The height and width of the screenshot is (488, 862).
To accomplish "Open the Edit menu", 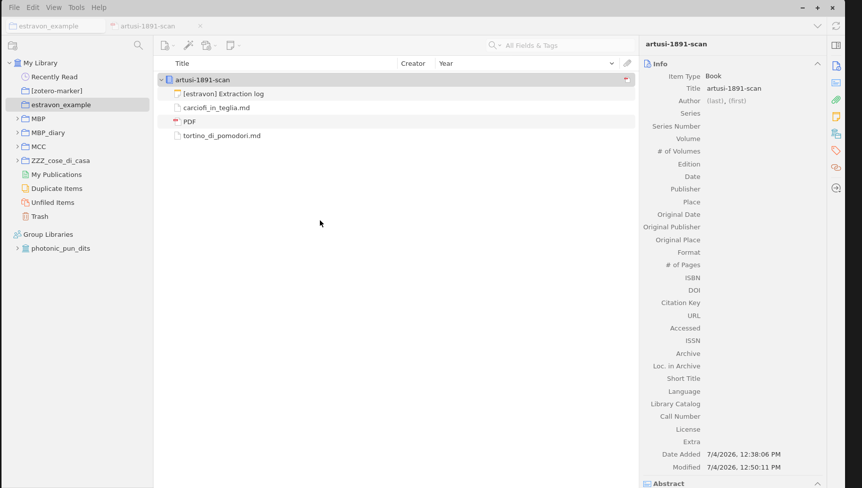I will 33,7.
